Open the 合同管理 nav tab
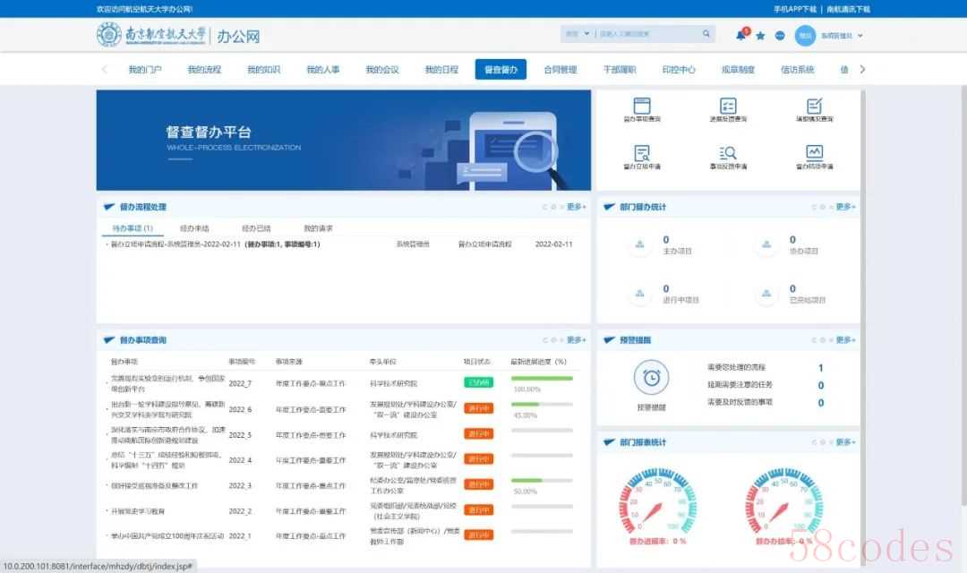Image resolution: width=967 pixels, height=573 pixels. pos(560,70)
